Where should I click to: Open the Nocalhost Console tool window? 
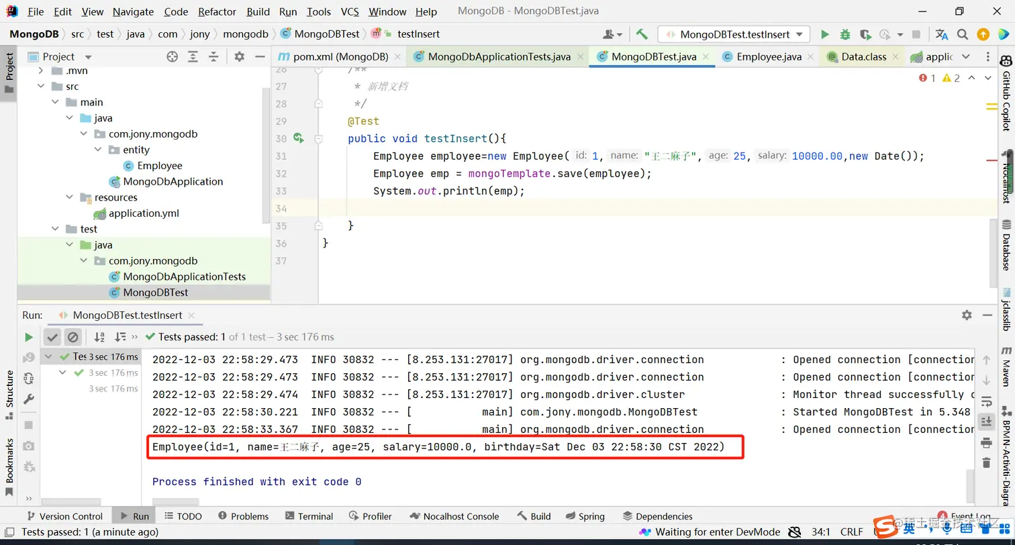coord(454,516)
